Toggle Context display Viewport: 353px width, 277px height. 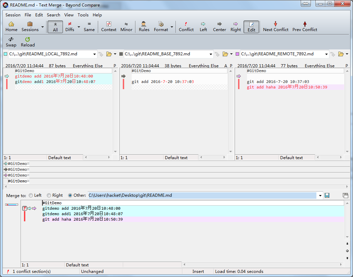pyautogui.click(x=109, y=27)
